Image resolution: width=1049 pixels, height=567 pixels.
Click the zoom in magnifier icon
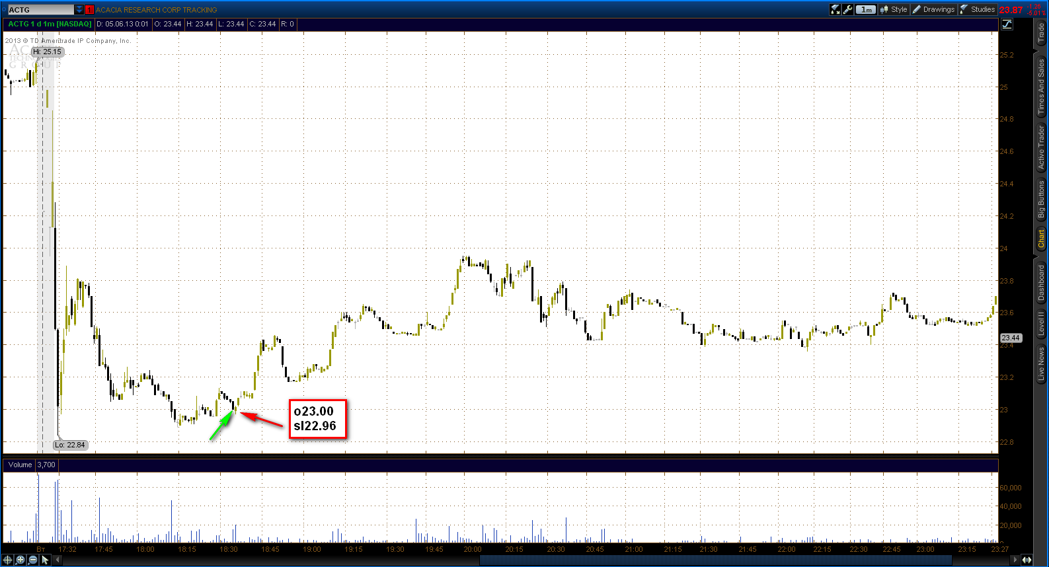(20, 560)
